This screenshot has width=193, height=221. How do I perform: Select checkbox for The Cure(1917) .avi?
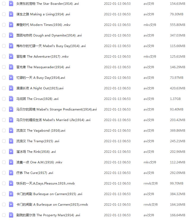4,173
